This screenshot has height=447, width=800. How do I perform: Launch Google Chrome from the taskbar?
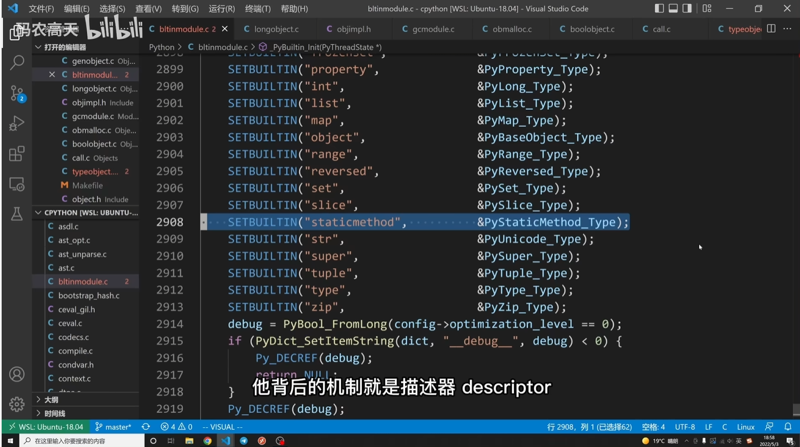(x=207, y=440)
